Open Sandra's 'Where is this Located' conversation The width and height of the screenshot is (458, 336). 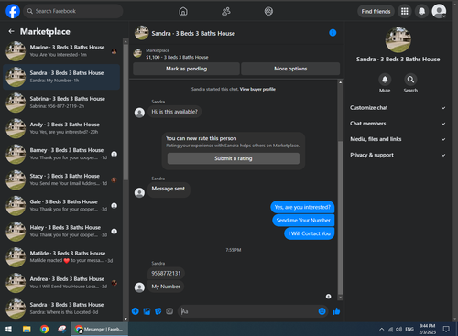coord(61,309)
